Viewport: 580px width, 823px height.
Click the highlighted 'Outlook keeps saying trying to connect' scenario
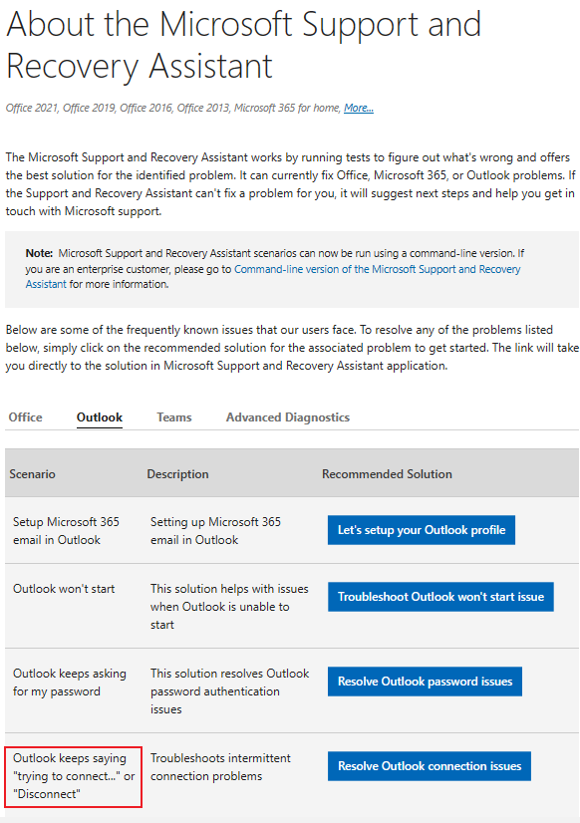pos(73,775)
